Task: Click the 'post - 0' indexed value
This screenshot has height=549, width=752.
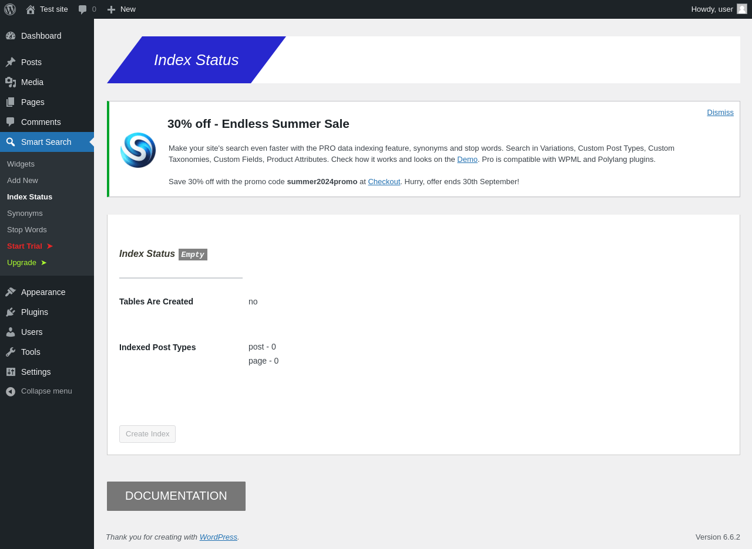Action: (262, 347)
